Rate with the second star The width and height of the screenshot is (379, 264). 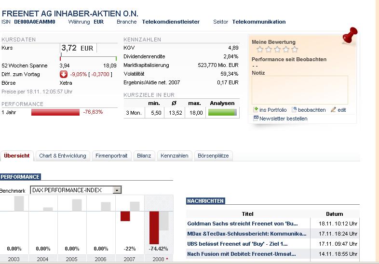click(269, 50)
